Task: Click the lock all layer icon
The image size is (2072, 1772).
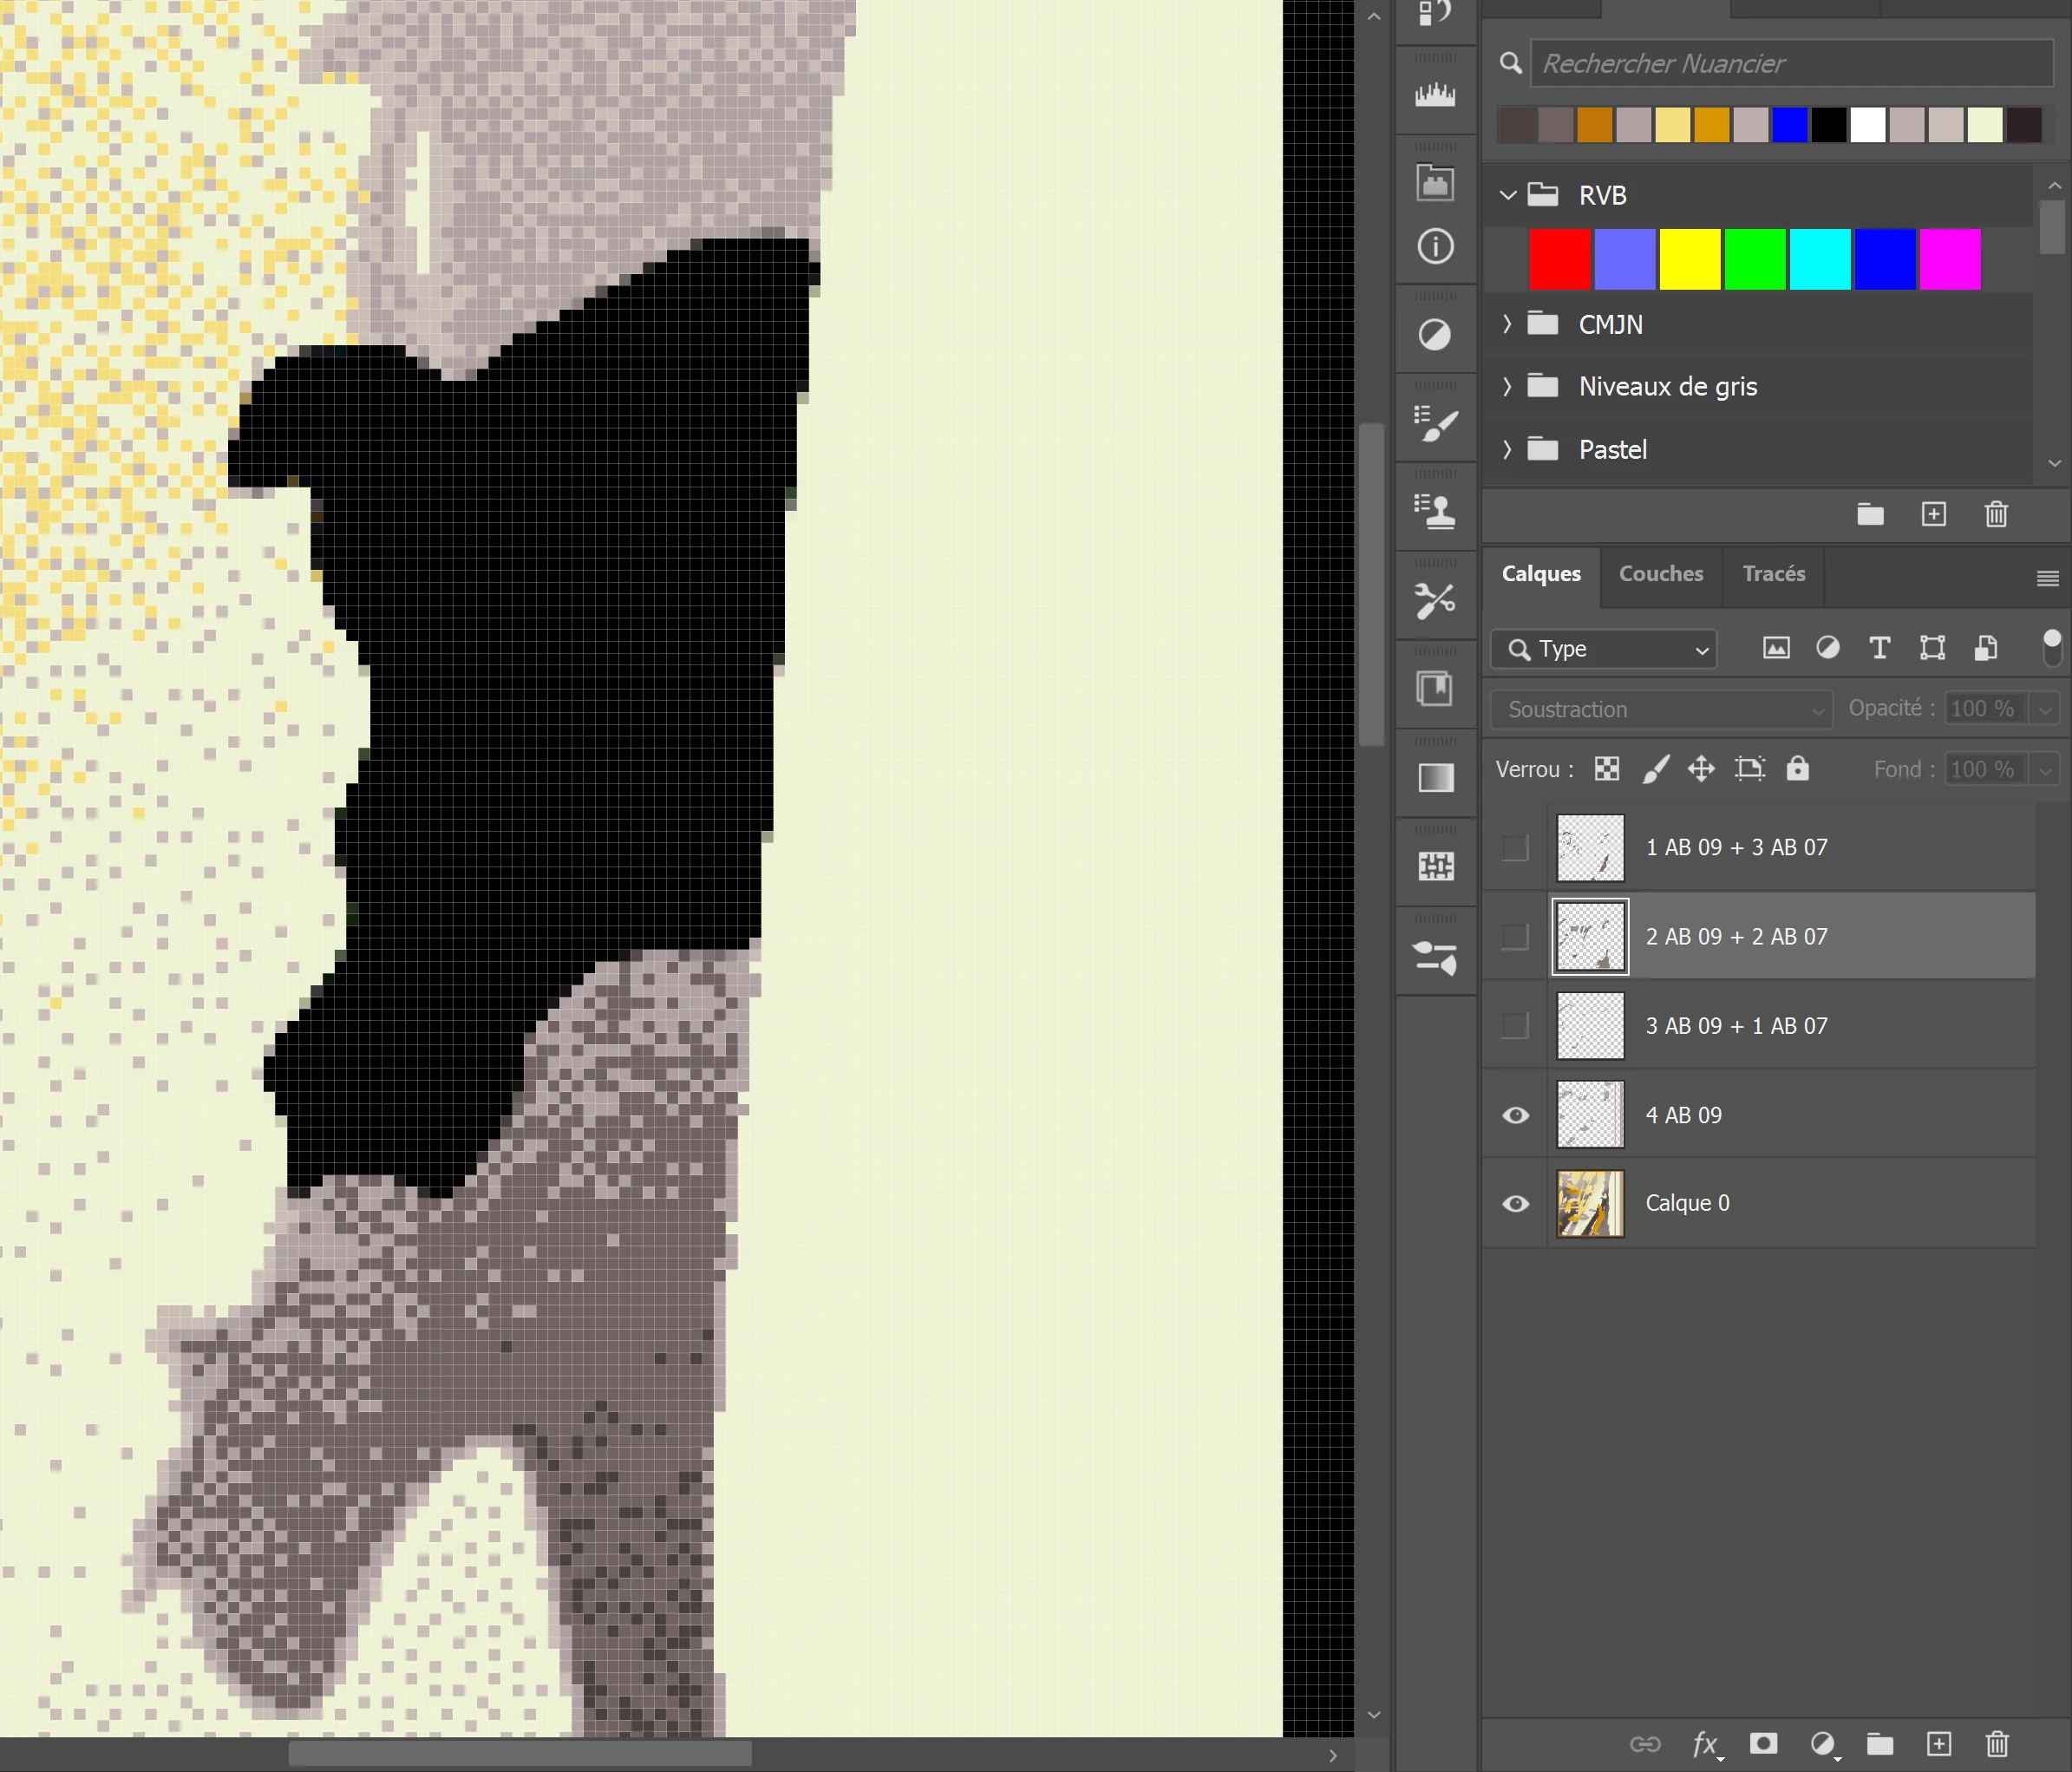Action: click(1797, 769)
